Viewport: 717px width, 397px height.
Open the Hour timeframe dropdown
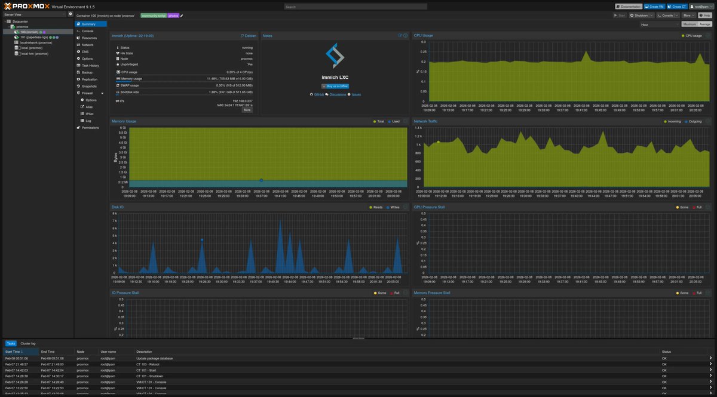[660, 24]
